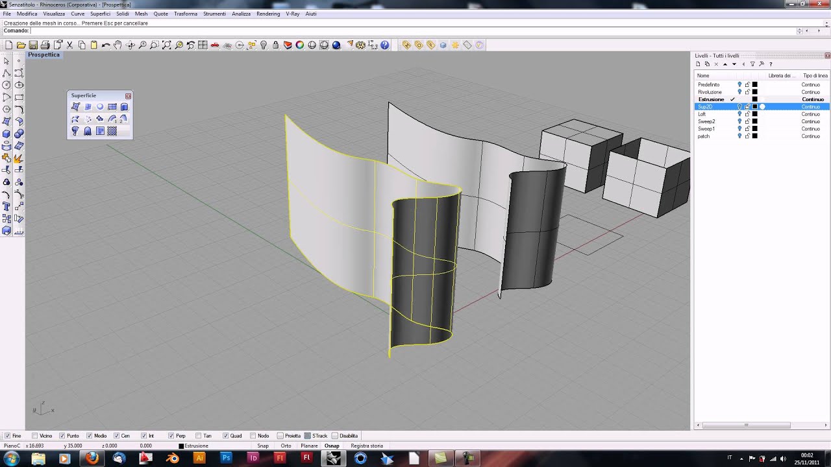Open the V-Ray menu
831x467 pixels.
click(x=293, y=14)
